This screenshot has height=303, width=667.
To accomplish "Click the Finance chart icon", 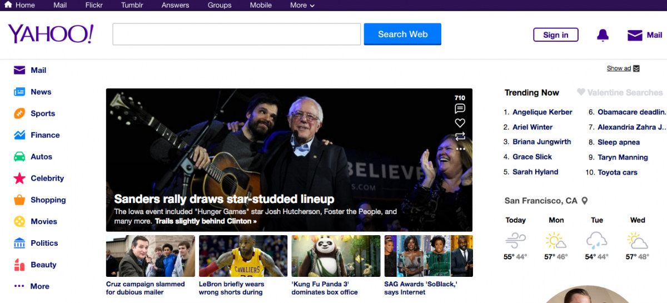I will (19, 135).
